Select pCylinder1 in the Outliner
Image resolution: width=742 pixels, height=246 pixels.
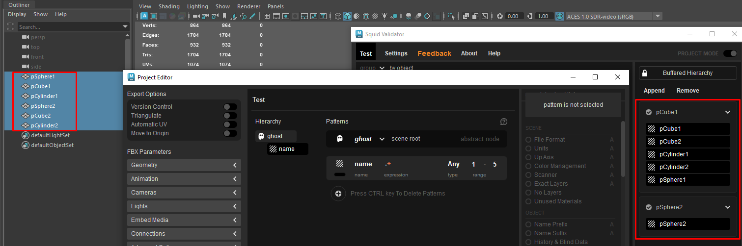(44, 96)
